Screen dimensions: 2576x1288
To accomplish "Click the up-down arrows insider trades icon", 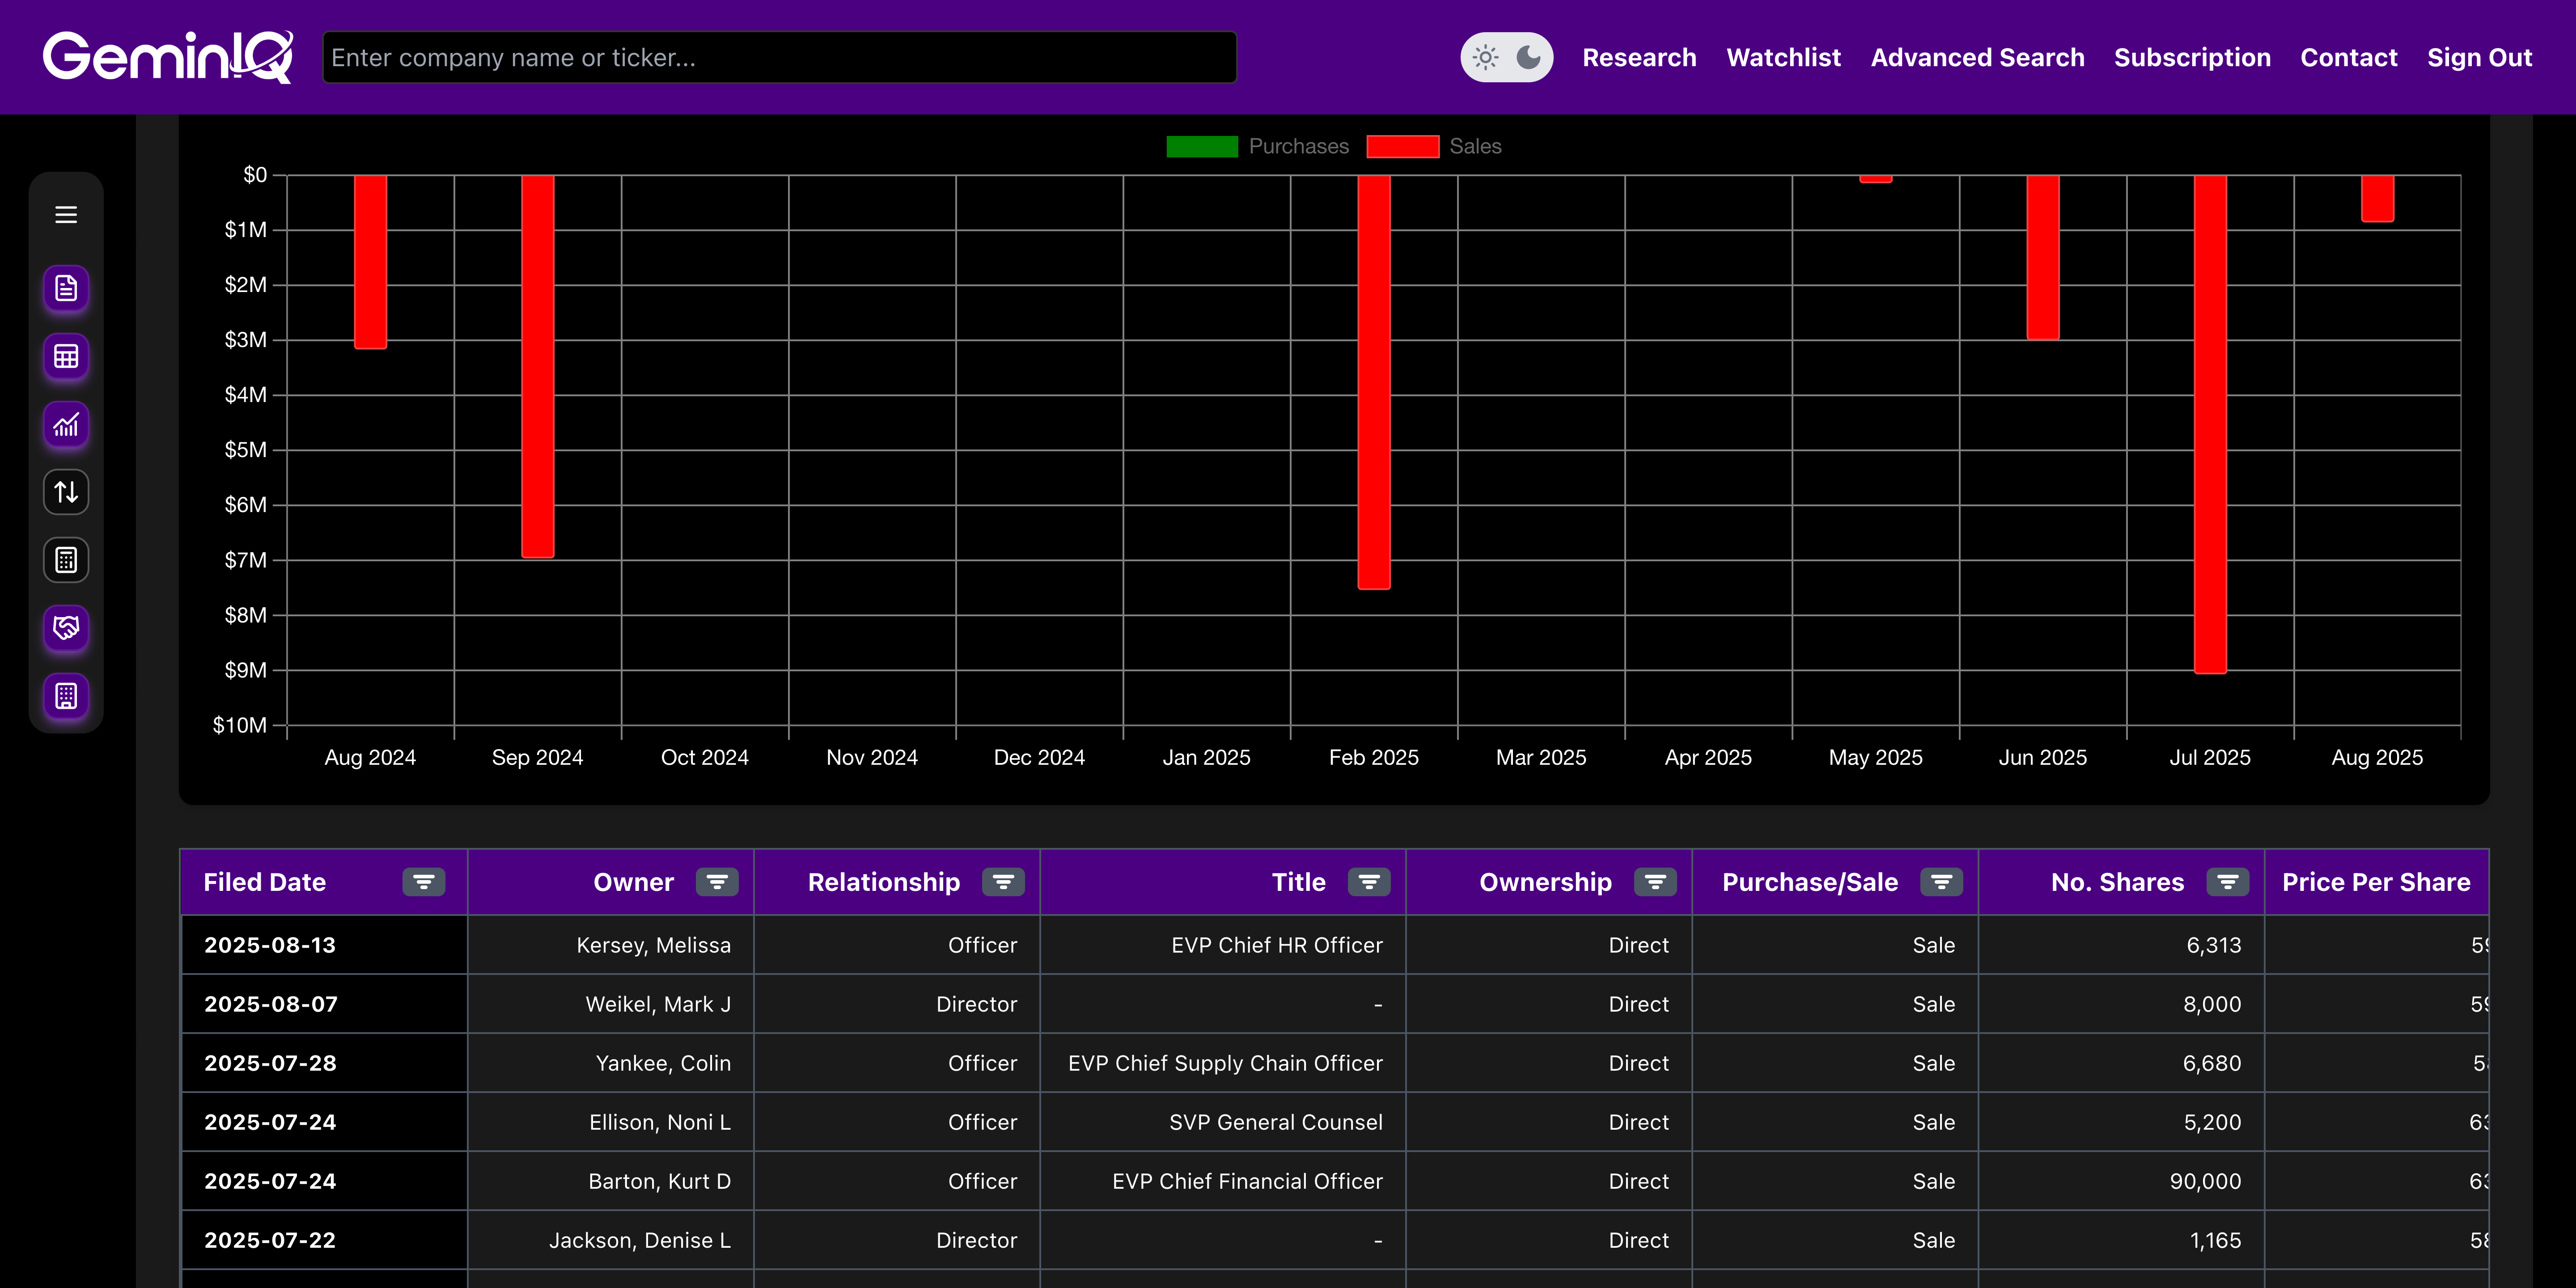I will pyautogui.click(x=66, y=492).
